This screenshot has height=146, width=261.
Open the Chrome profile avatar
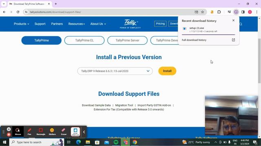(x=250, y=12)
